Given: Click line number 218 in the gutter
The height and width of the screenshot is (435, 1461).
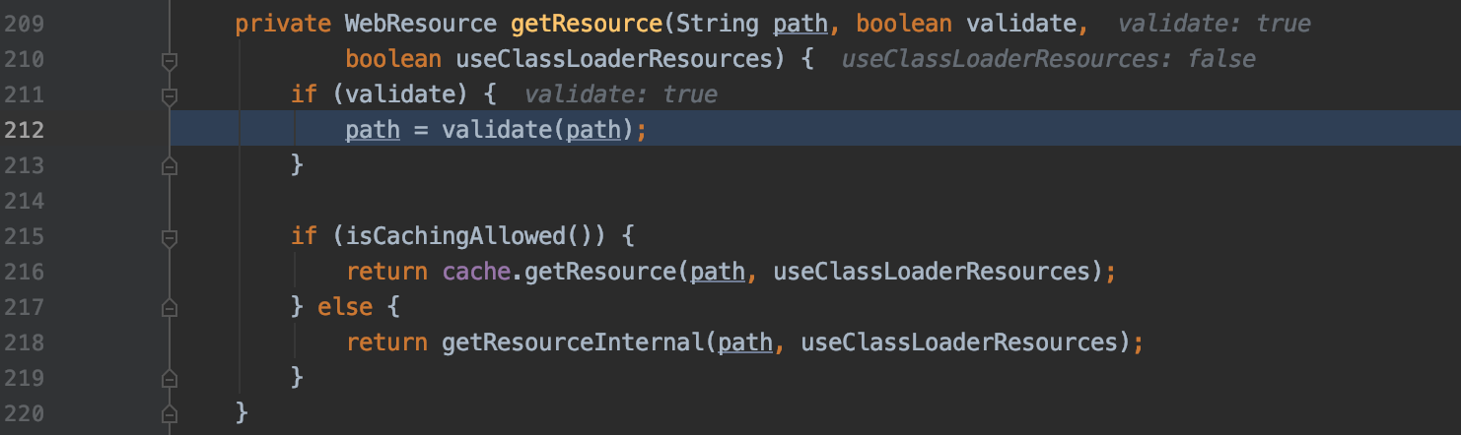Looking at the screenshot, I should (x=24, y=342).
